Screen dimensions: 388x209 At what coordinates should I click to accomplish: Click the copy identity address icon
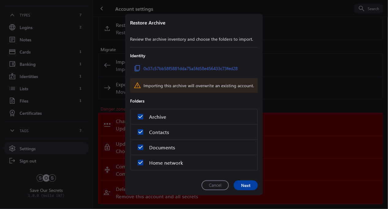point(137,69)
